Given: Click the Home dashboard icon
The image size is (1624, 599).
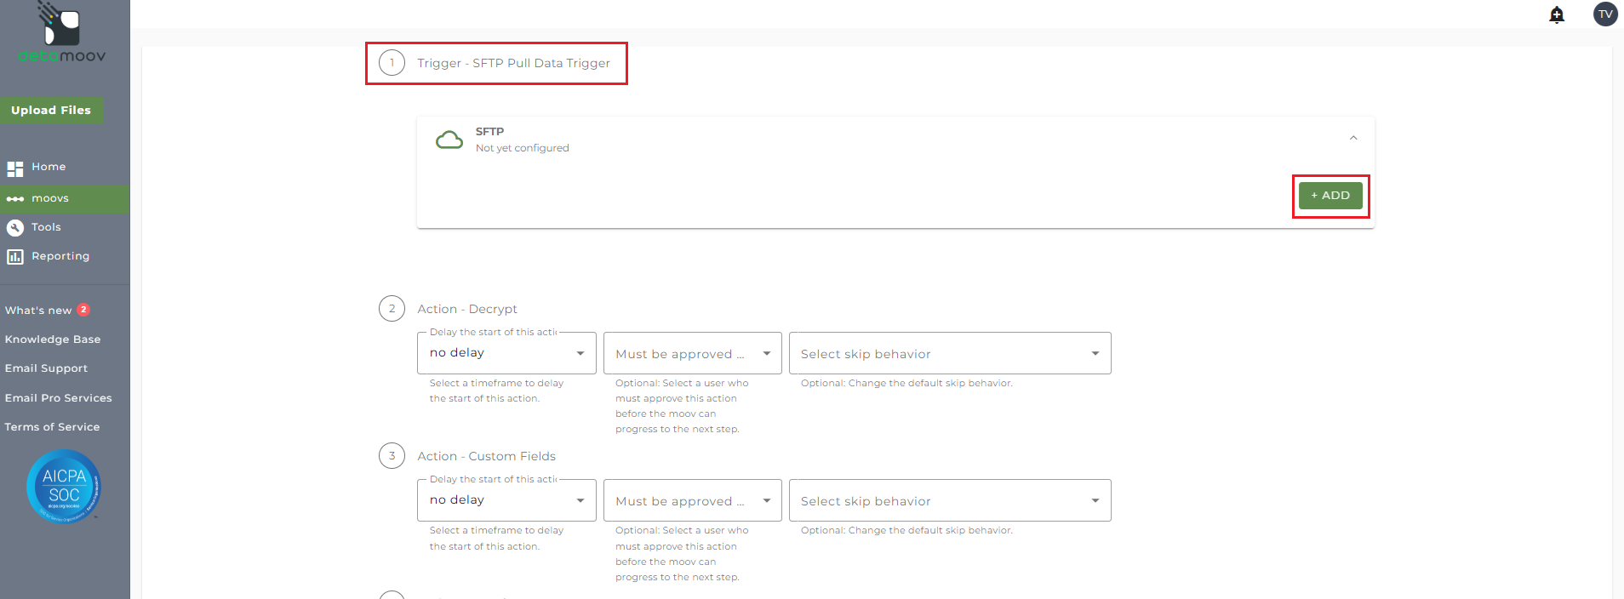Looking at the screenshot, I should click(x=15, y=168).
